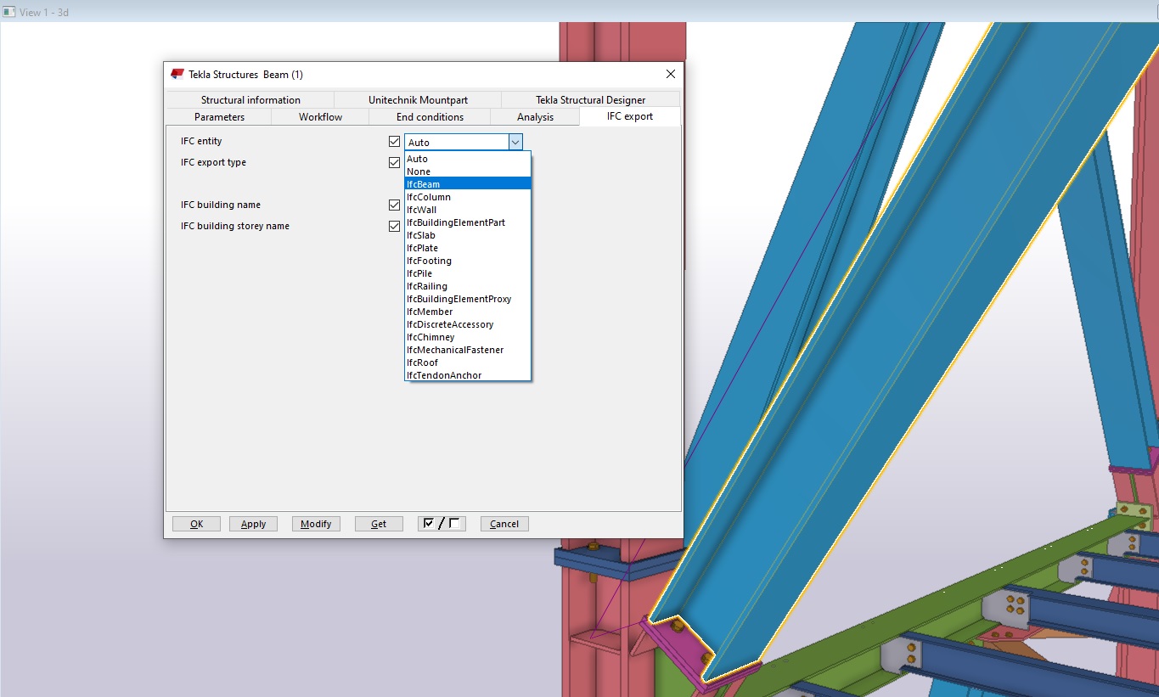Choose IfcRailing from the entity list
Viewport: 1159px width, 697px height.
[468, 286]
